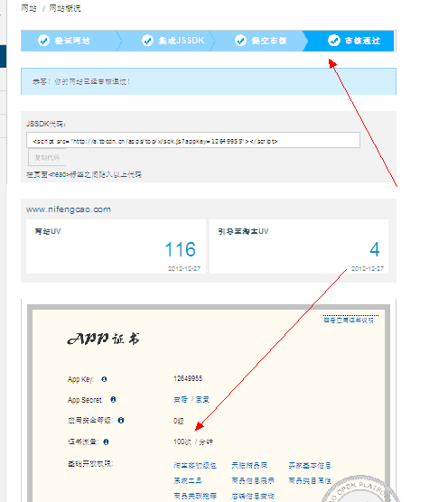Click the audit-passed congratulation message
The image size is (448, 502).
81,81
